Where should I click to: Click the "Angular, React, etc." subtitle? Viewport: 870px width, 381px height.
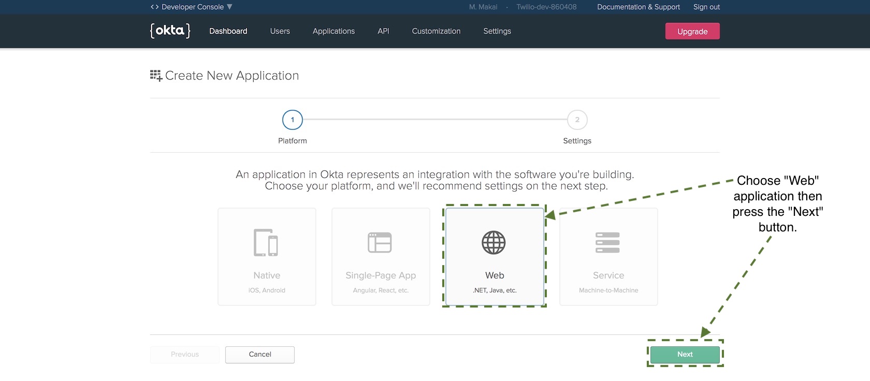click(381, 290)
